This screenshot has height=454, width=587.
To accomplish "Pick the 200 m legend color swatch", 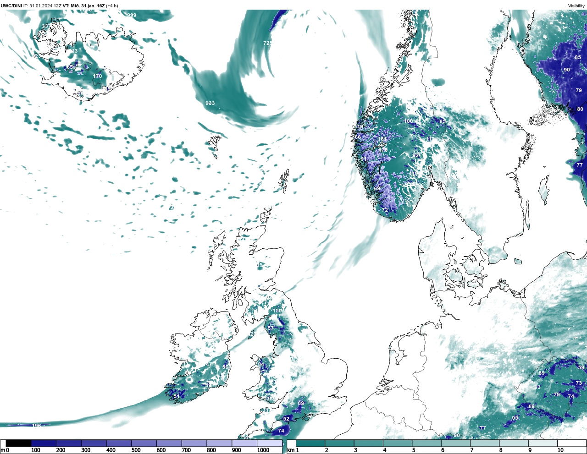I will 69,443.
